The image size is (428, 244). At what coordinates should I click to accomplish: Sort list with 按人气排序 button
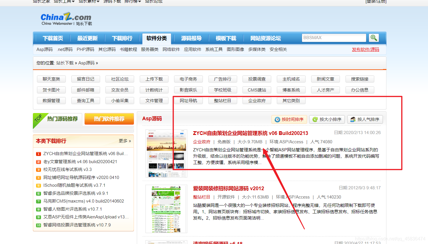click(365, 119)
